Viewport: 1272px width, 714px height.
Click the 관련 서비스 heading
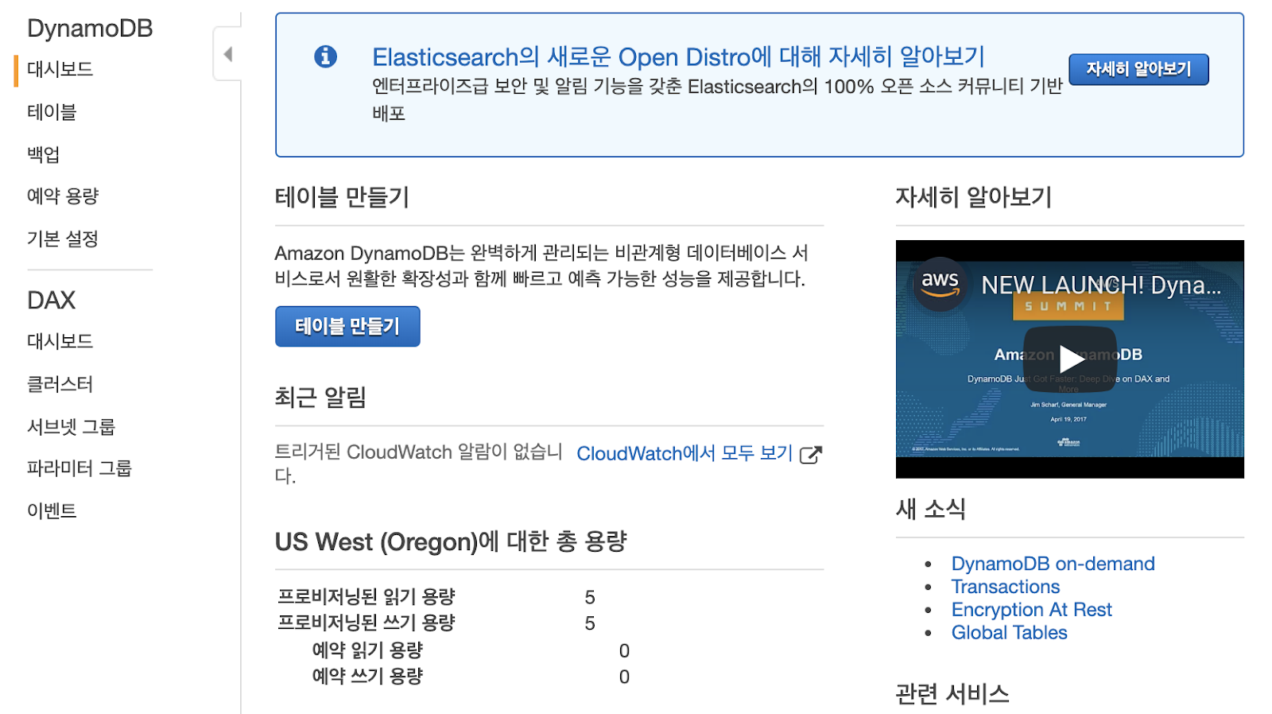[x=952, y=693]
